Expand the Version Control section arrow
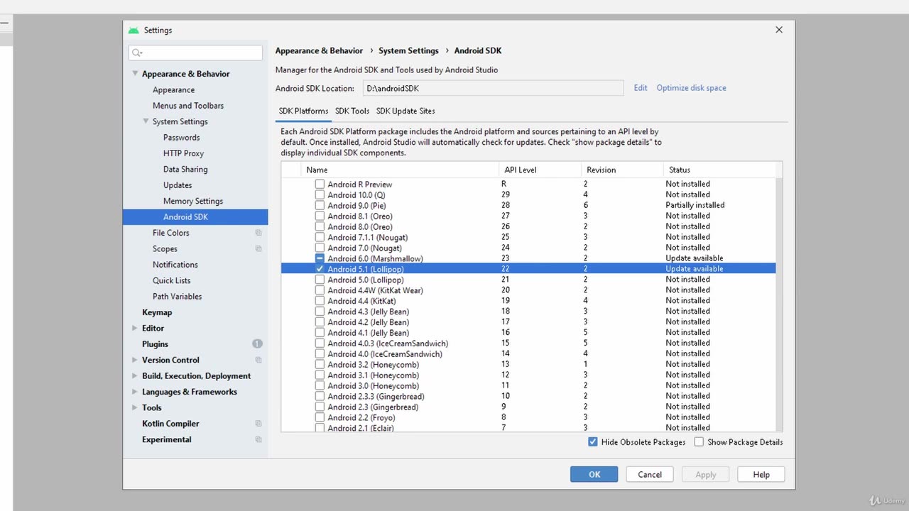Image resolution: width=909 pixels, height=511 pixels. point(135,360)
